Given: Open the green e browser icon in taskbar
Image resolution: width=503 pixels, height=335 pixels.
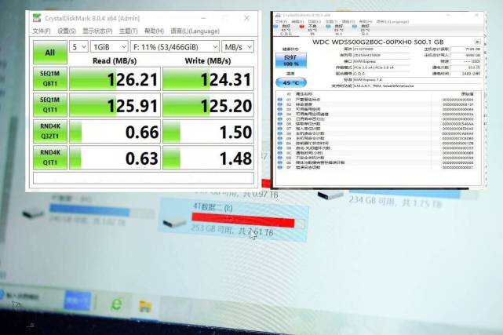Looking at the screenshot, I should [x=117, y=304].
